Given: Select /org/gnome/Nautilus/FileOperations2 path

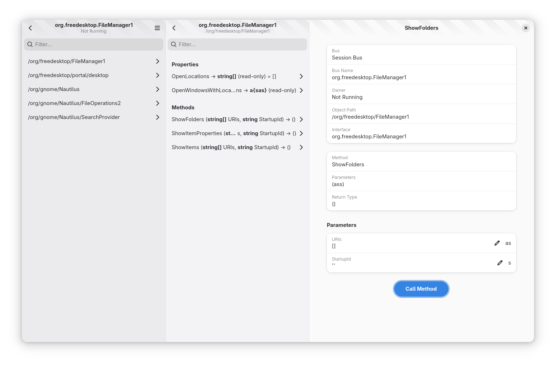Looking at the screenshot, I should pyautogui.click(x=93, y=103).
